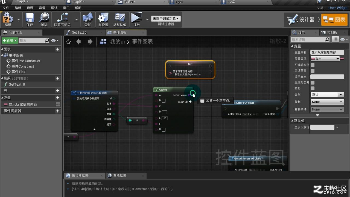Collapse the 中断我的坦克核心数据库 node's pins arrow
Viewport: 350px width, 197px height.
94,129
